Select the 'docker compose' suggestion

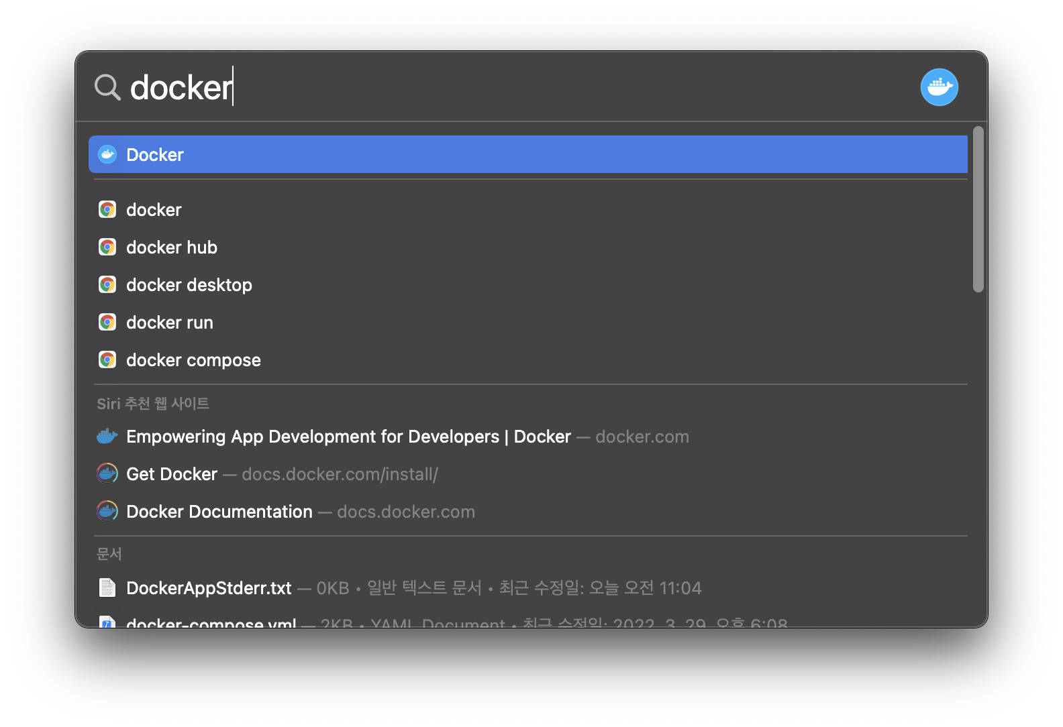click(x=528, y=360)
